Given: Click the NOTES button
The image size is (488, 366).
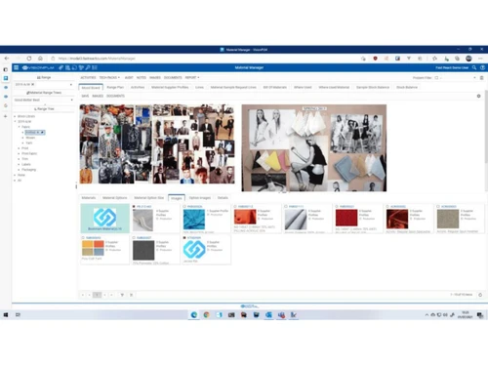Looking at the screenshot, I should click(142, 77).
